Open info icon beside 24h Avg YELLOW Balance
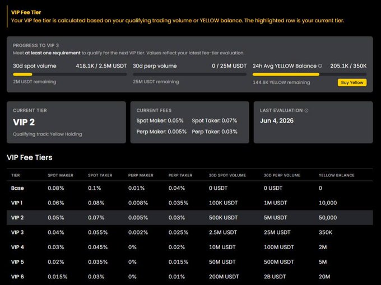This screenshot has height=285, width=381. coord(320,66)
